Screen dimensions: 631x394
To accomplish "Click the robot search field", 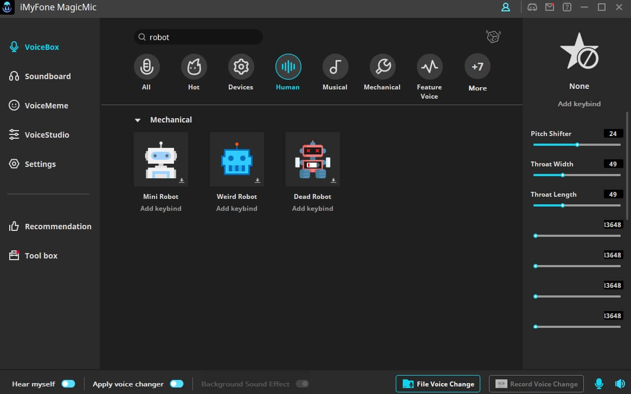I will pos(198,37).
